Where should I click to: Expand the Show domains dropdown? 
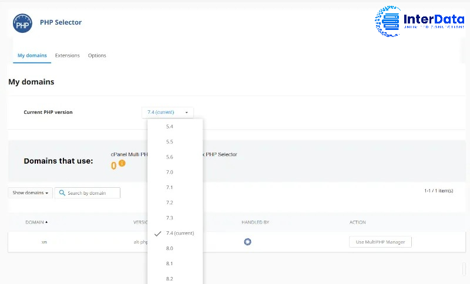31,192
